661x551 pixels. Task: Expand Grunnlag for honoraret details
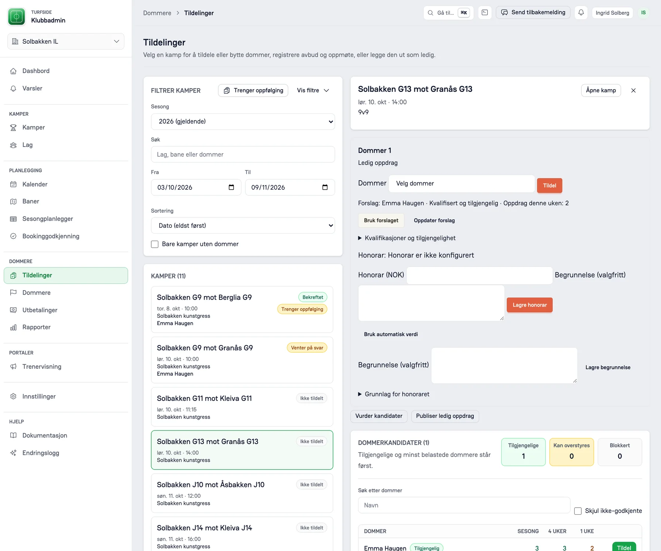[x=394, y=394]
